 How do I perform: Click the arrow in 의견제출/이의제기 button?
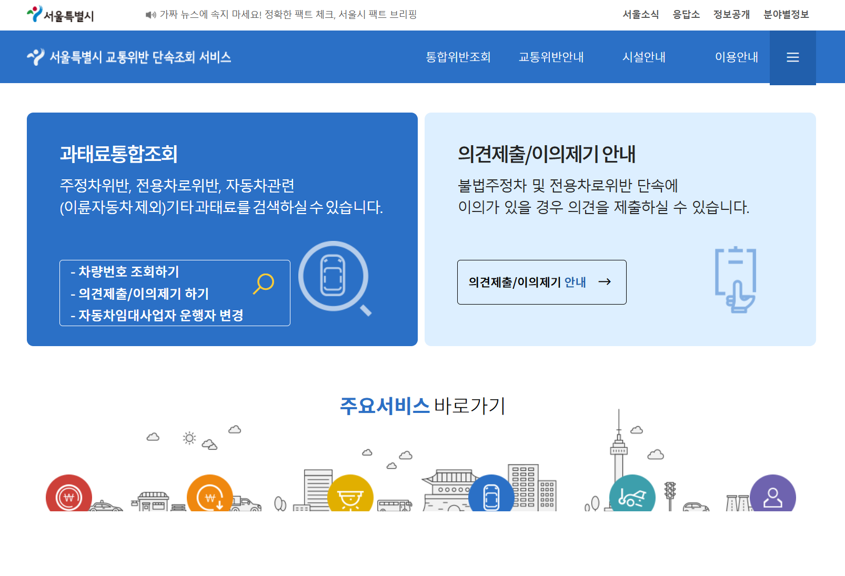click(605, 282)
